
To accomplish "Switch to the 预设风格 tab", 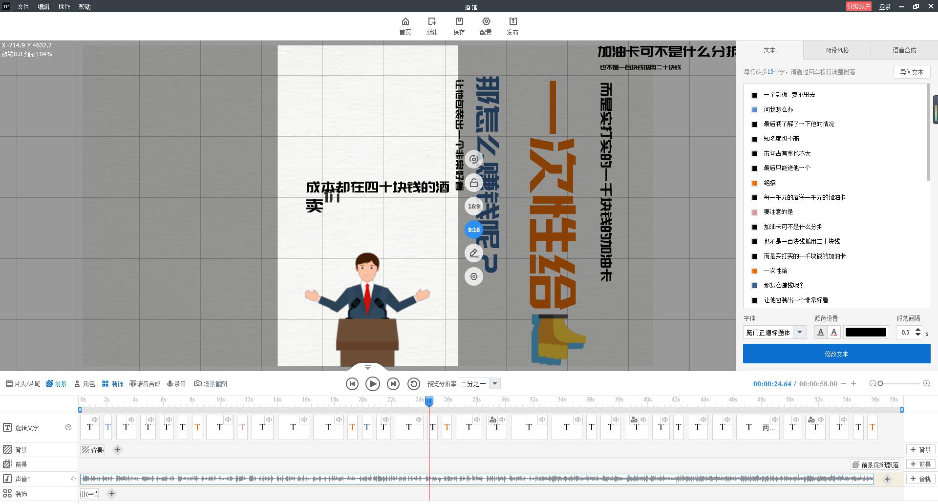I will [837, 50].
